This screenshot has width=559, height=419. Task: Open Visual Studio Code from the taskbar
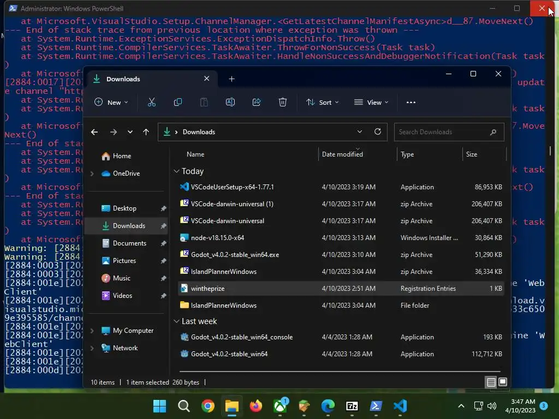[400, 406]
